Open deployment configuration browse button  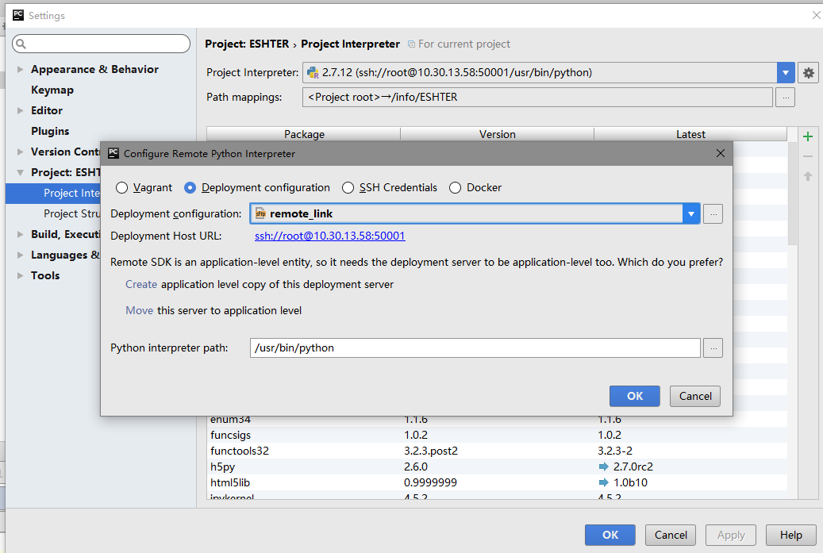coord(713,213)
